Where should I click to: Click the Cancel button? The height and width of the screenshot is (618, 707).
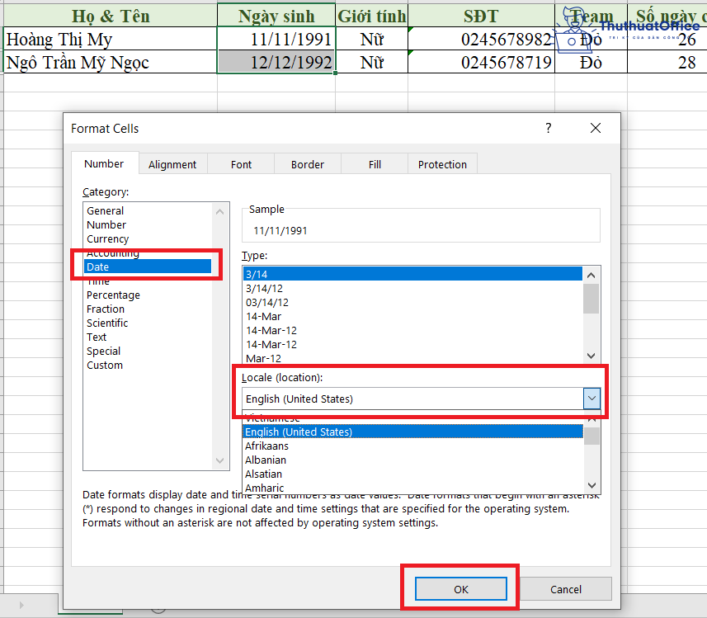[566, 588]
